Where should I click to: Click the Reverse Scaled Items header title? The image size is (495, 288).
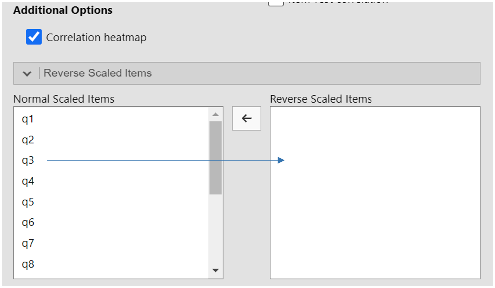pyautogui.click(x=98, y=73)
